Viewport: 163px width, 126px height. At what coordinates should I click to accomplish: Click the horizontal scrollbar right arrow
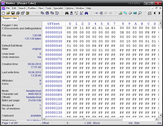(x=157, y=119)
